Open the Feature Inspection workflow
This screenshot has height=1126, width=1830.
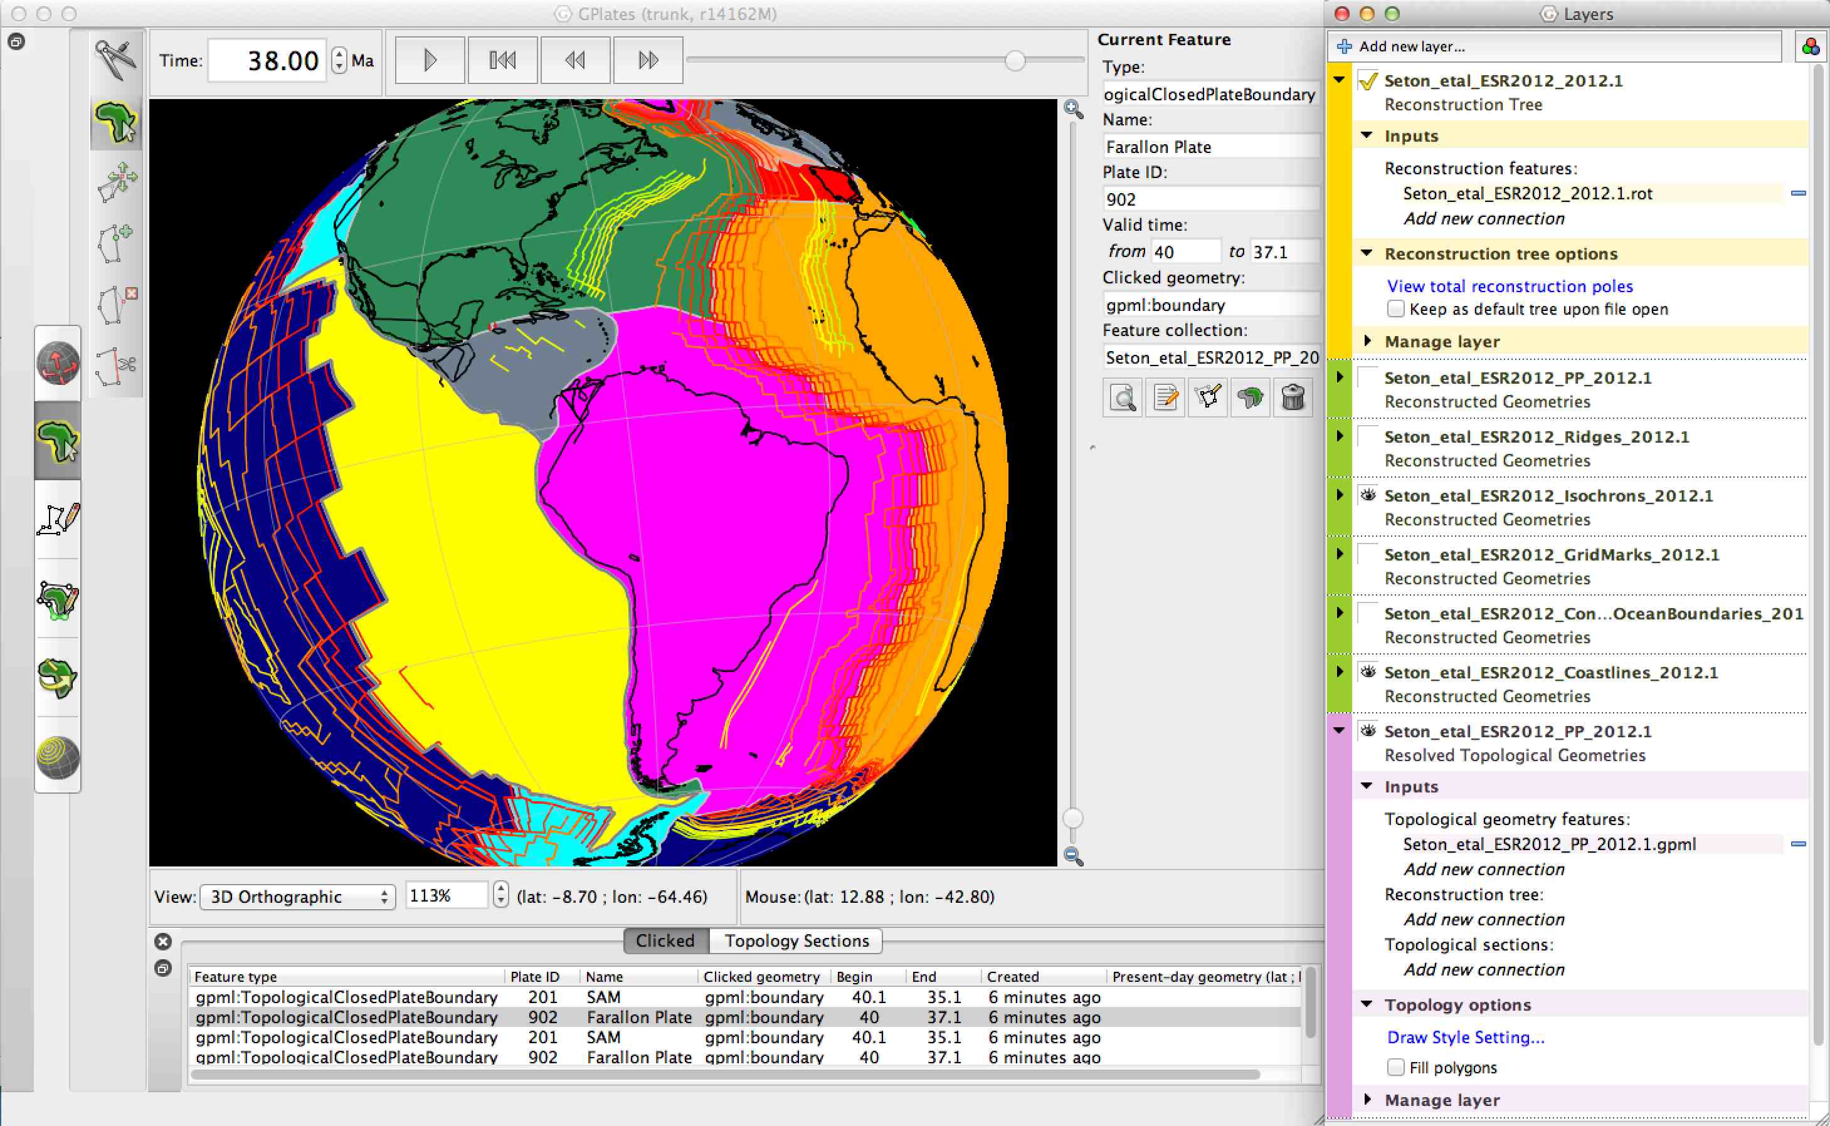tap(57, 441)
